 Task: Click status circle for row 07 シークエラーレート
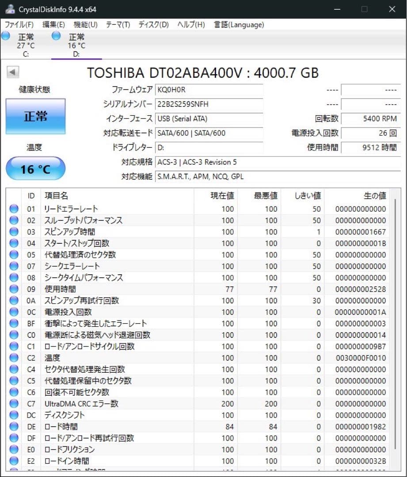(x=14, y=266)
